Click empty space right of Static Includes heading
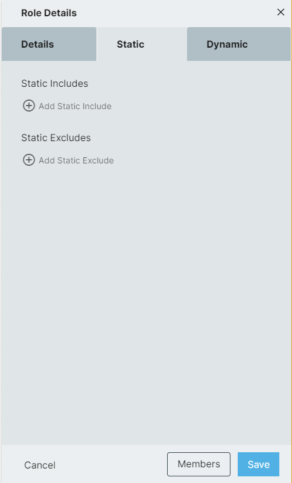This screenshot has width=292, height=483. [188, 83]
